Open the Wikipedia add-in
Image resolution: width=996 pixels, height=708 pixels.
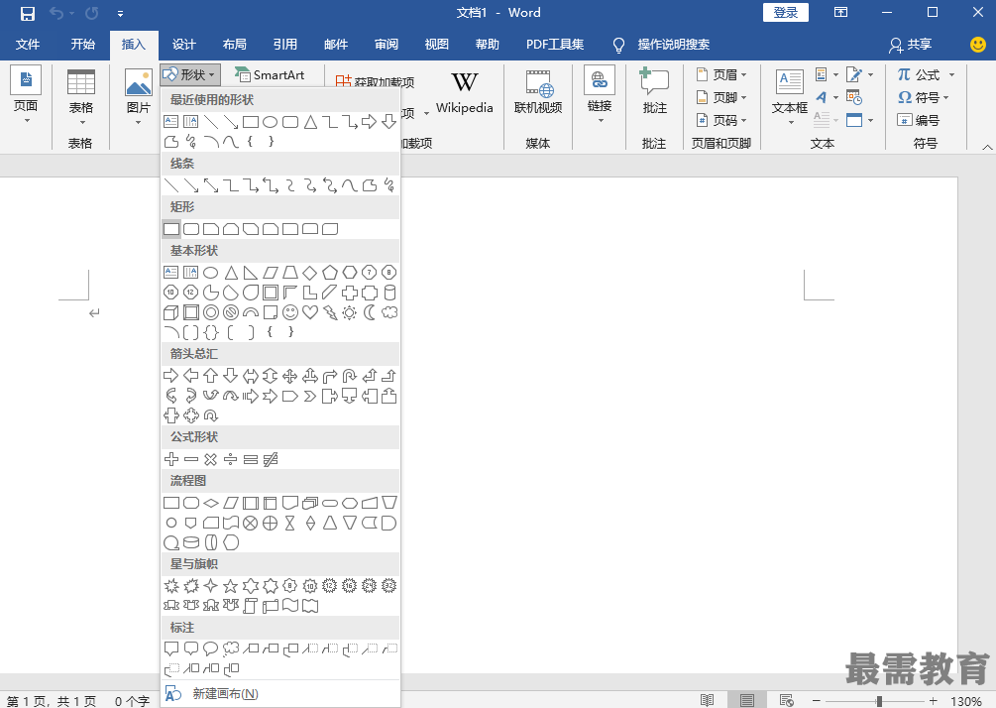pyautogui.click(x=465, y=92)
